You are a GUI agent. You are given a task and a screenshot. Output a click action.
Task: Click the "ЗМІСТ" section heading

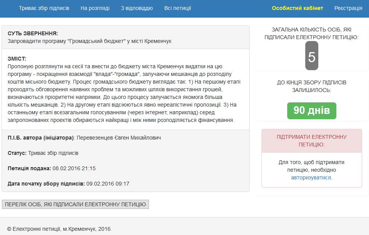pos(17,59)
